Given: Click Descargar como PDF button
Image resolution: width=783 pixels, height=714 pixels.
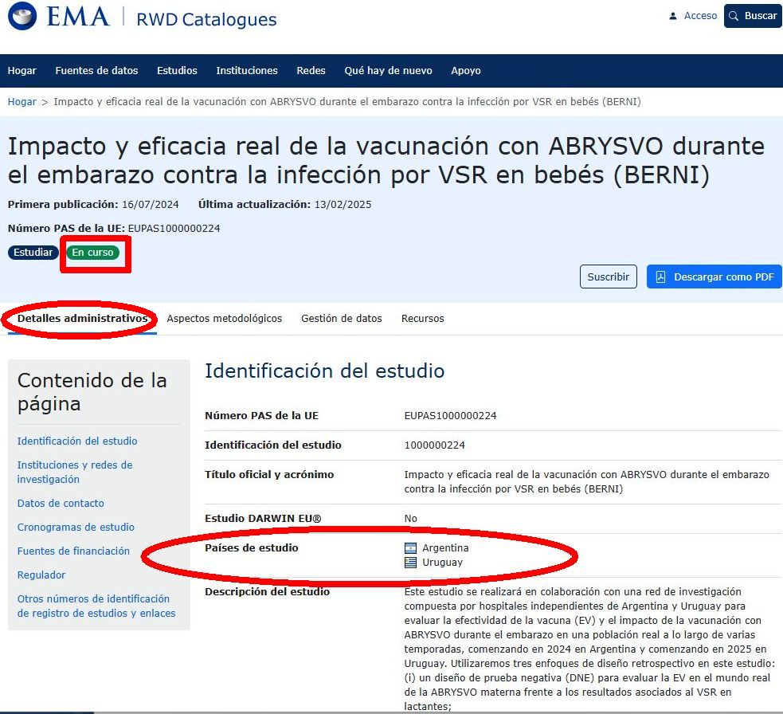Looking at the screenshot, I should point(714,277).
